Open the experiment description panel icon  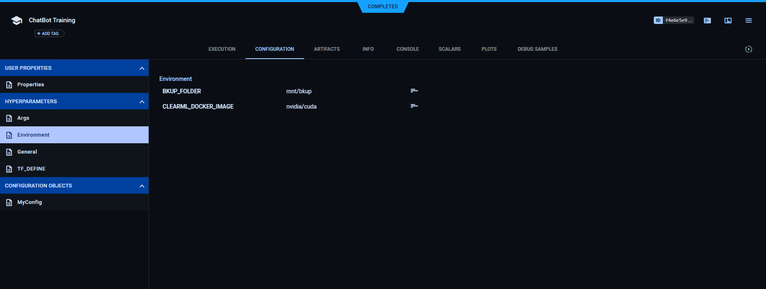click(707, 21)
